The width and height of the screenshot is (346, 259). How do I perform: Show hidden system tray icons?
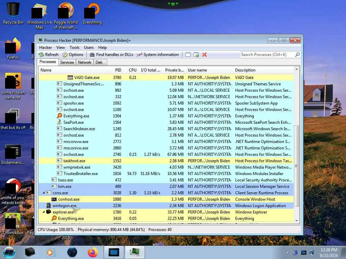tap(287, 253)
